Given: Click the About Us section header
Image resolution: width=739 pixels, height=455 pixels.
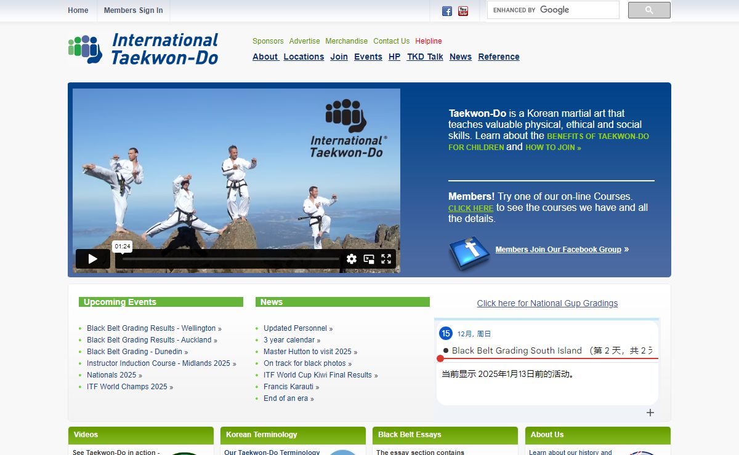Looking at the screenshot, I should click(598, 435).
